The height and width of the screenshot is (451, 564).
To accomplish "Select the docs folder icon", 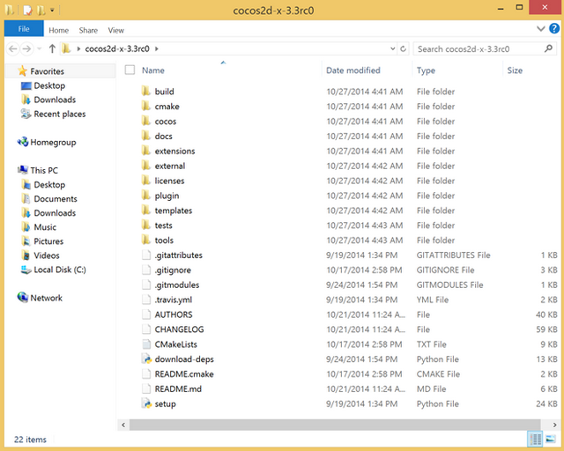I will tap(145, 136).
